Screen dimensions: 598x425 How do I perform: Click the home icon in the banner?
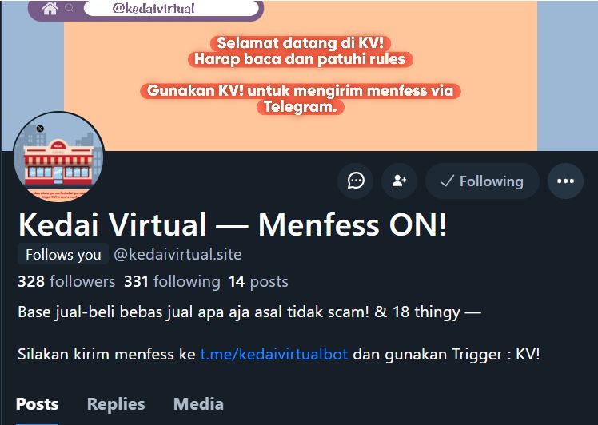coord(50,8)
